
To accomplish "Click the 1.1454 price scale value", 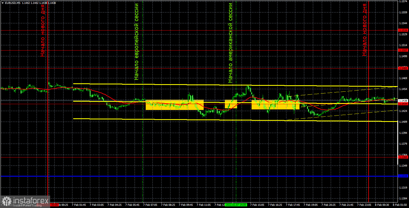I will (403, 89).
